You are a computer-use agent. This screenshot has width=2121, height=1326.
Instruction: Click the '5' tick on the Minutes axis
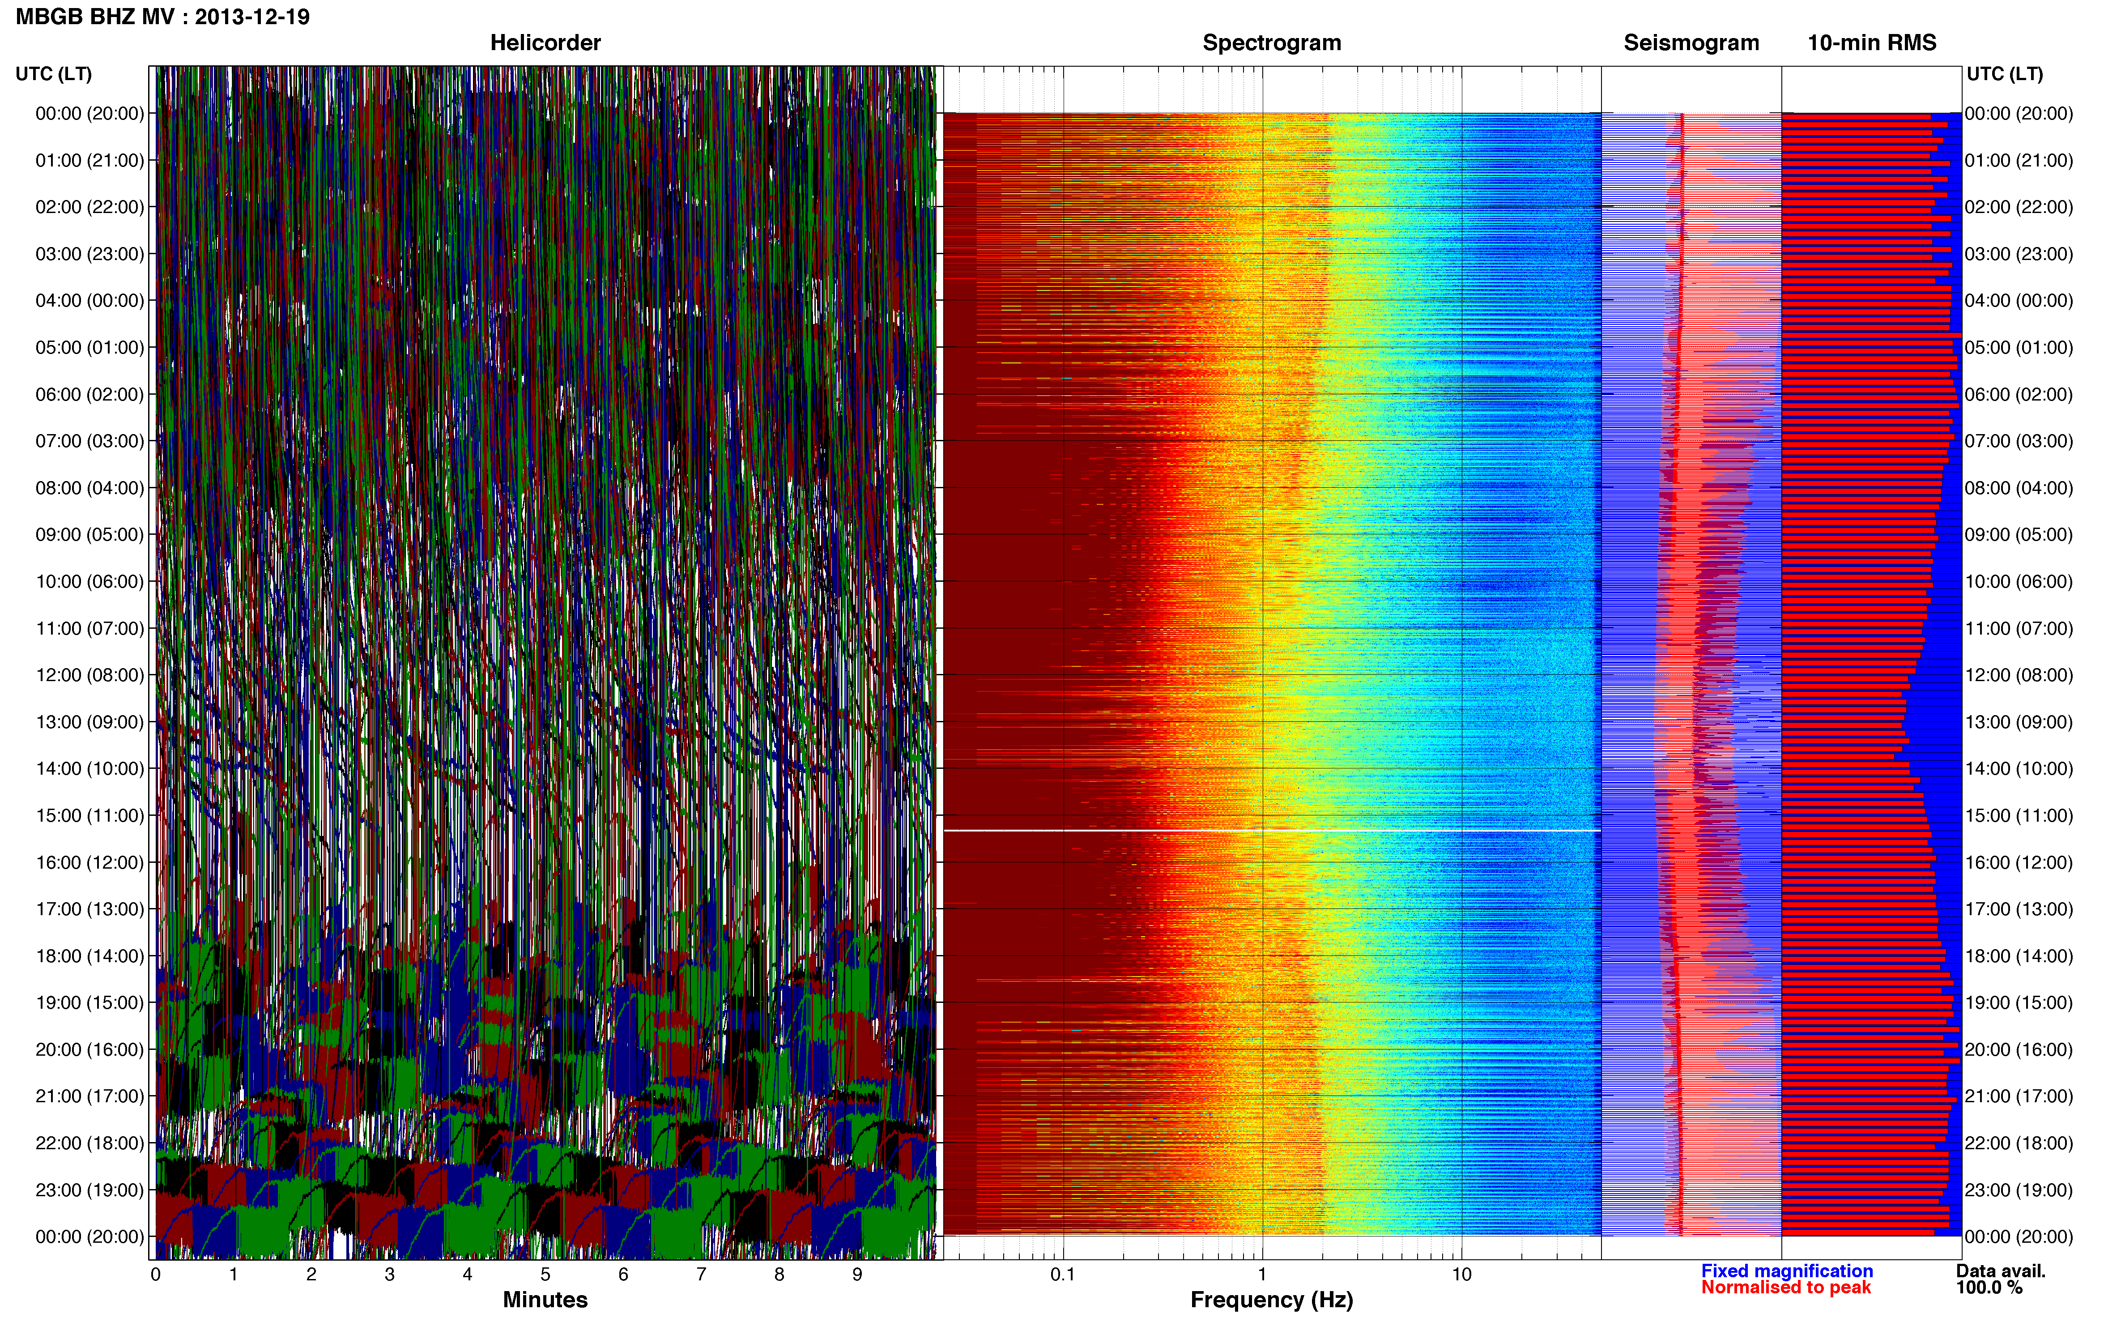[x=545, y=1274]
